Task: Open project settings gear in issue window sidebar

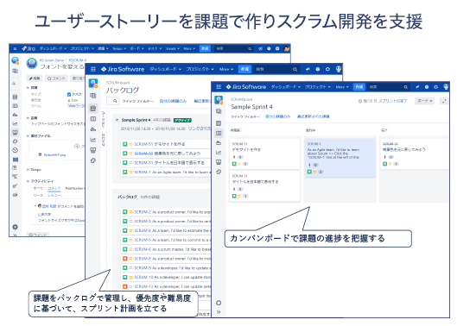Action: (x=16, y=227)
